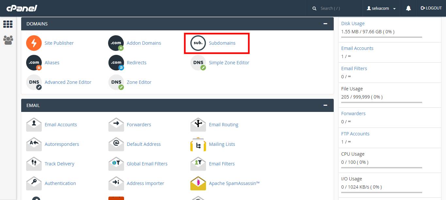
Task: Click the Global Email Filters icon
Action: click(x=116, y=164)
